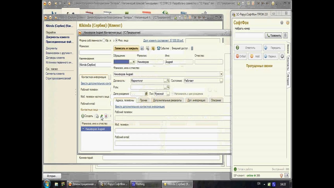This screenshot has width=334, height=188.
Task: Click the back arrow in main 1C window
Action: coord(56,3)
